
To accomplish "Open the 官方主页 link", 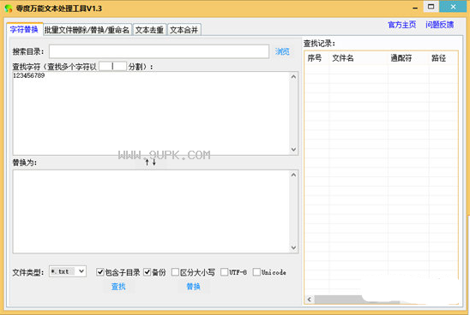I will click(x=402, y=25).
